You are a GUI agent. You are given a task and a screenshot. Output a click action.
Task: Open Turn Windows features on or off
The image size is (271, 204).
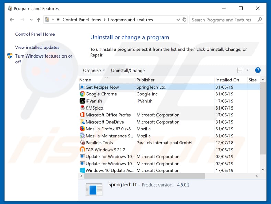(x=44, y=59)
